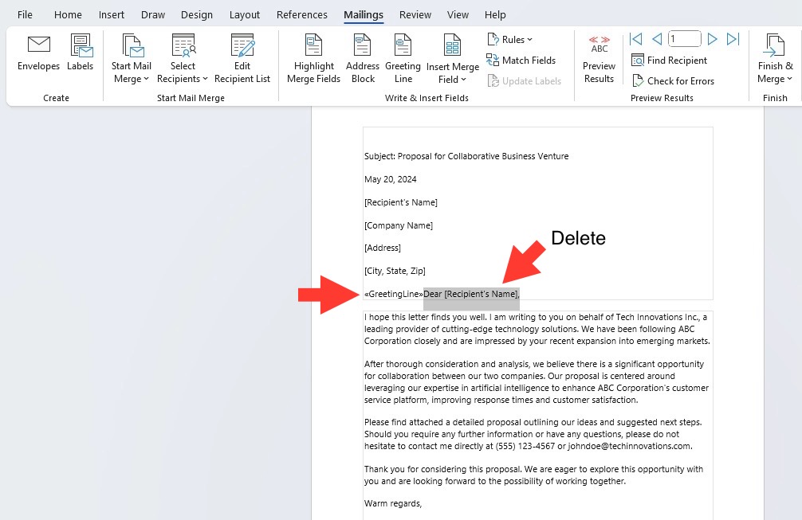The image size is (802, 520).
Task: Insert an Address Block field
Action: 363,59
